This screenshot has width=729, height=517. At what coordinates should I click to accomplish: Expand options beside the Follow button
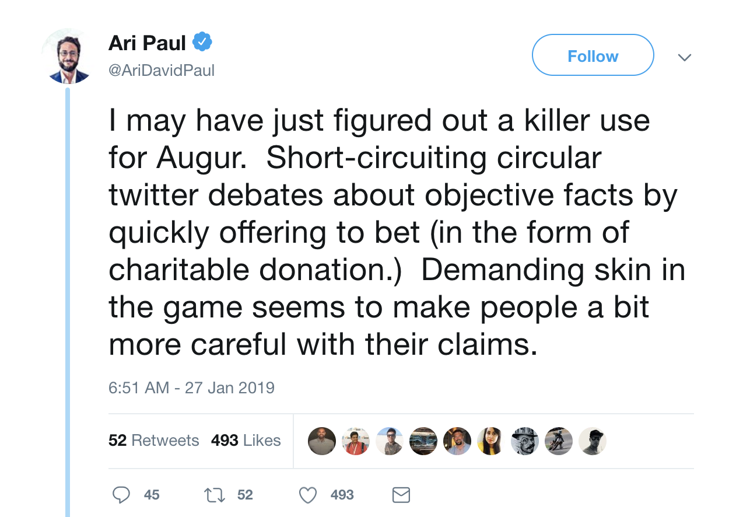pyautogui.click(x=685, y=57)
